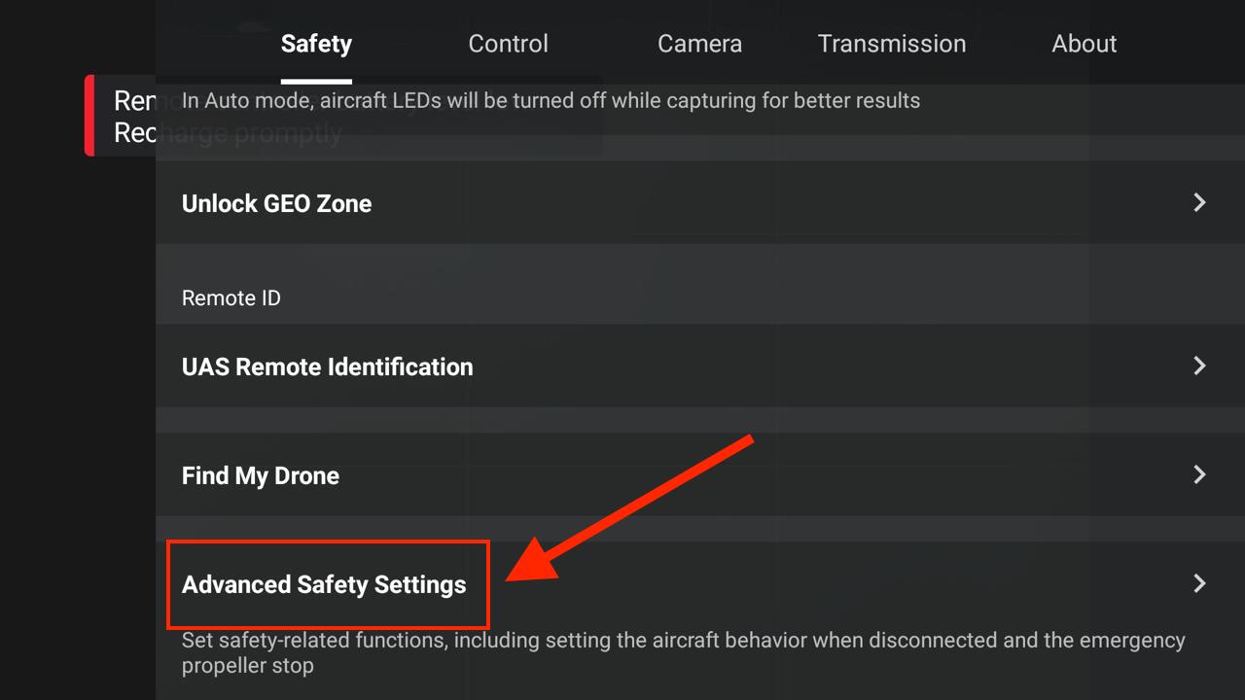Dismiss the Auto mode LED message
The height and width of the screenshot is (700, 1245).
551,100
